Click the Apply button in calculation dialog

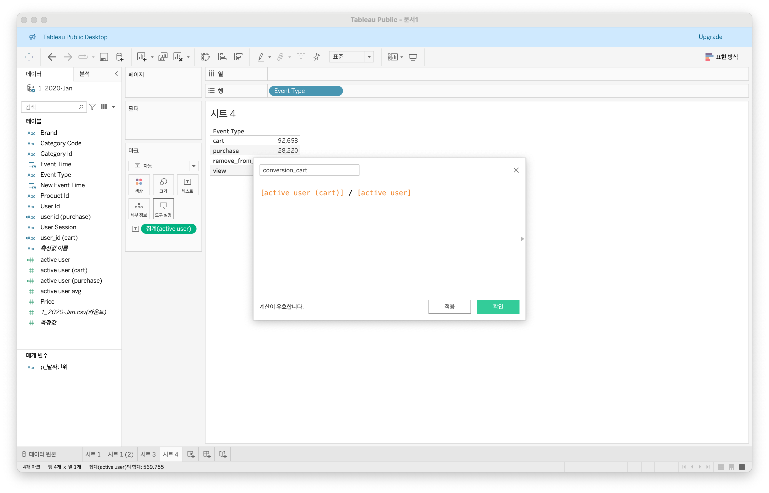[x=449, y=306]
